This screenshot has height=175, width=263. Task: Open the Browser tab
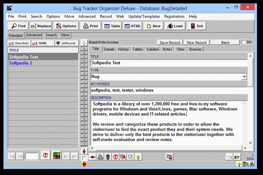pyautogui.click(x=195, y=49)
